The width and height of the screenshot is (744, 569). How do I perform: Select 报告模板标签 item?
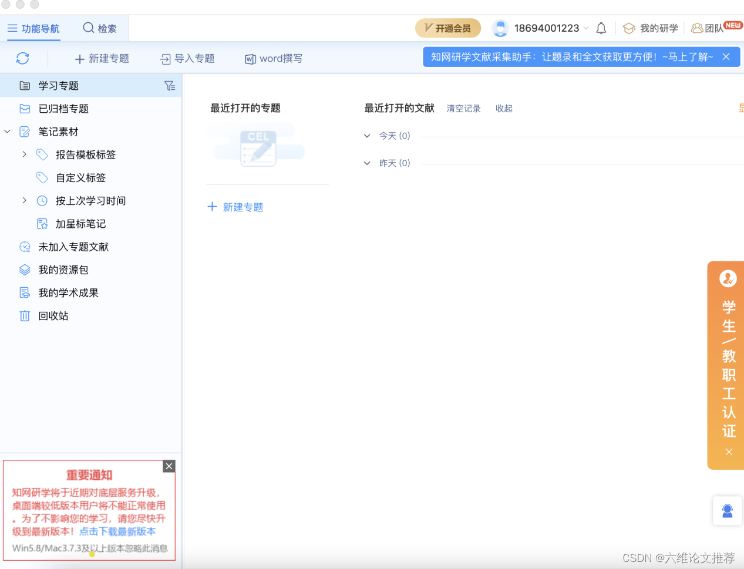coord(86,155)
